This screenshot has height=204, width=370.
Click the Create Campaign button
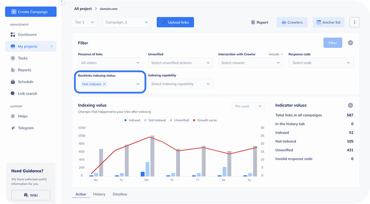[x=31, y=12]
